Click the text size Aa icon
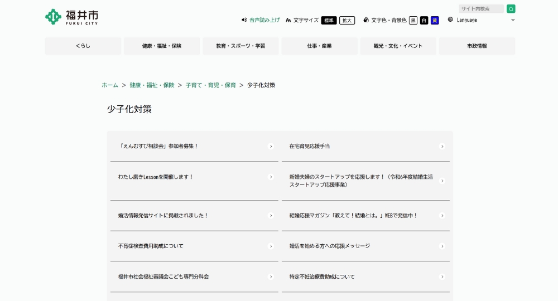Viewport: 558px width, 301px height. [288, 20]
